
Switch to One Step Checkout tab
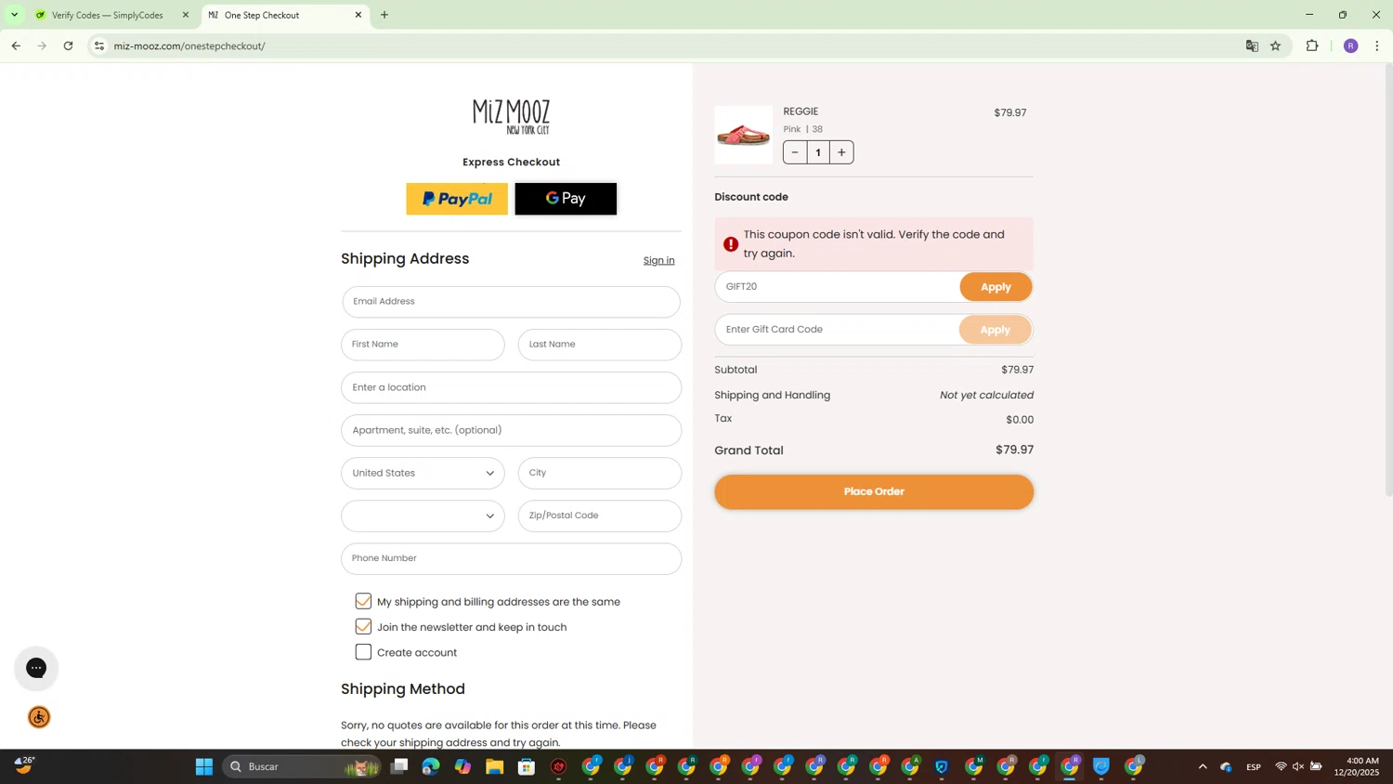point(279,15)
